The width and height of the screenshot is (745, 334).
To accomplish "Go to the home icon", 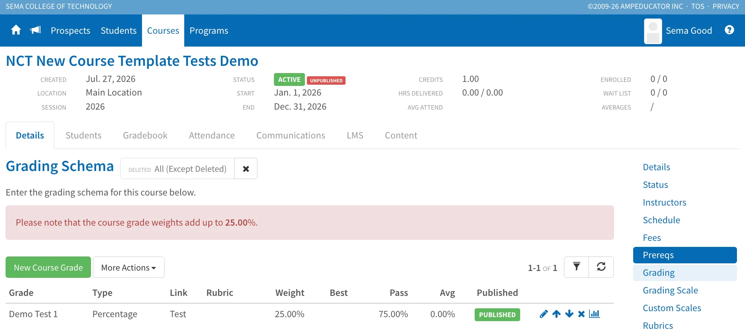I will coord(16,30).
